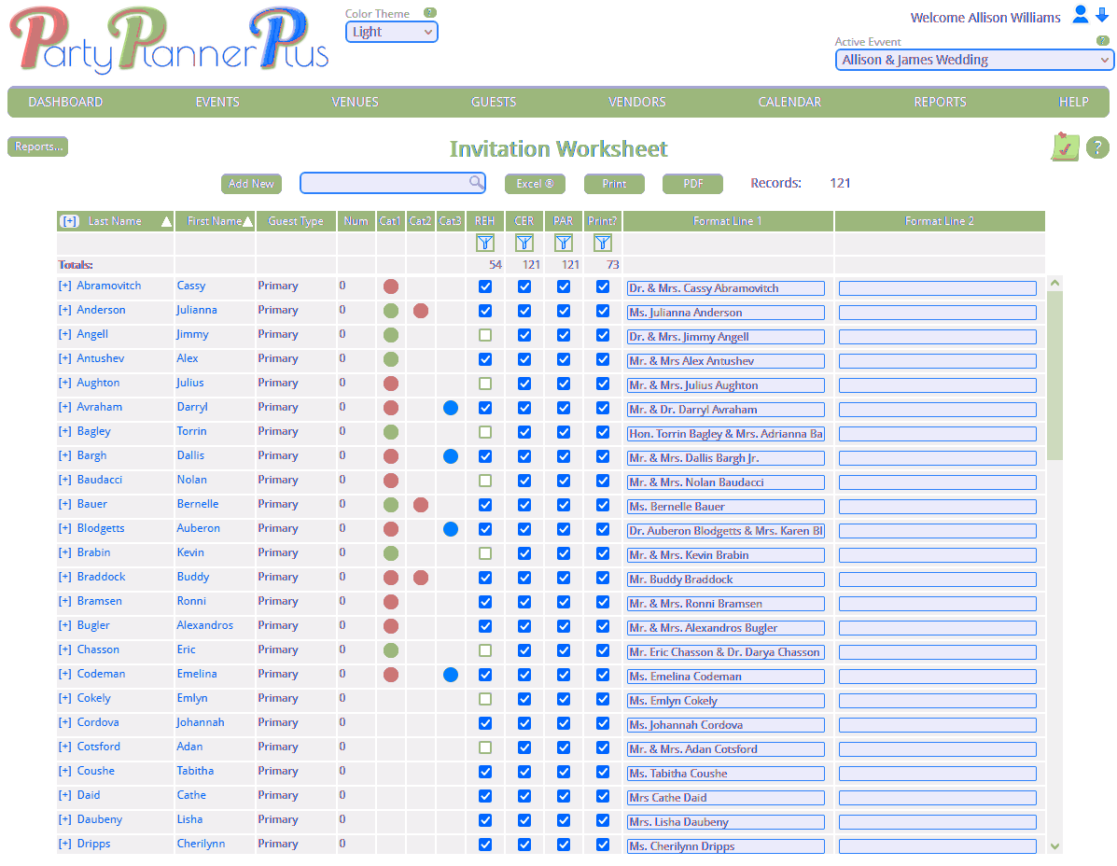The height and width of the screenshot is (866, 1117).
Task: Open the Events menu
Action: click(217, 102)
